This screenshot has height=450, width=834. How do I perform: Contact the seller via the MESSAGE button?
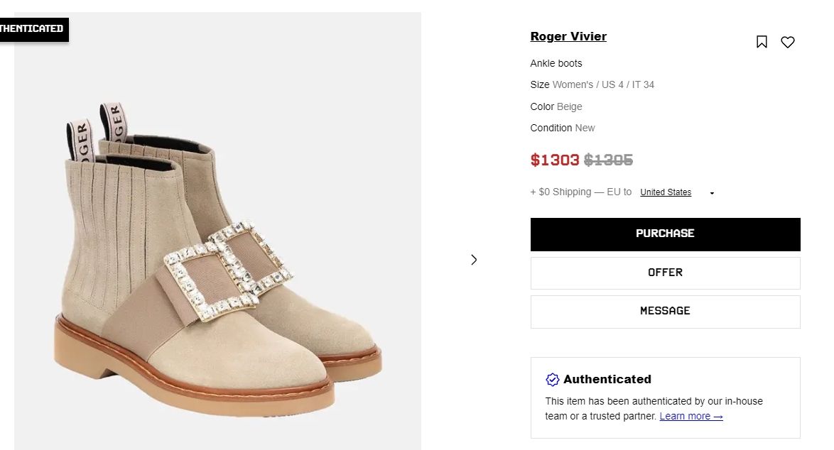click(665, 311)
